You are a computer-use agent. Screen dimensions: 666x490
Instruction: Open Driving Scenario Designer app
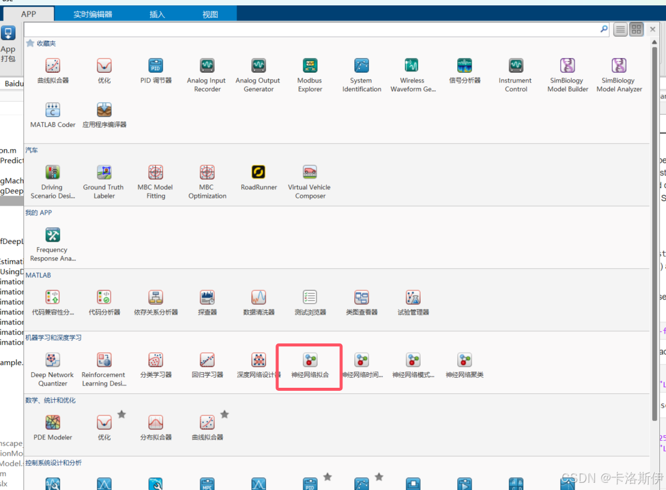click(x=53, y=182)
